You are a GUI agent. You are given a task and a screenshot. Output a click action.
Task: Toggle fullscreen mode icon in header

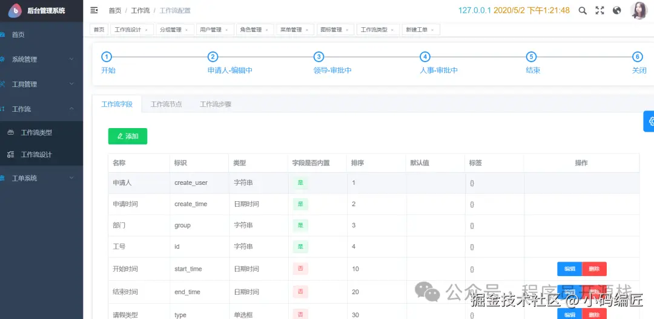tap(599, 10)
